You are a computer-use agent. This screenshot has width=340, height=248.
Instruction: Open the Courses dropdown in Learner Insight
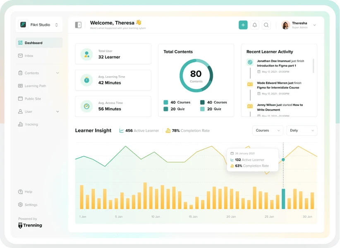[x=268, y=130]
